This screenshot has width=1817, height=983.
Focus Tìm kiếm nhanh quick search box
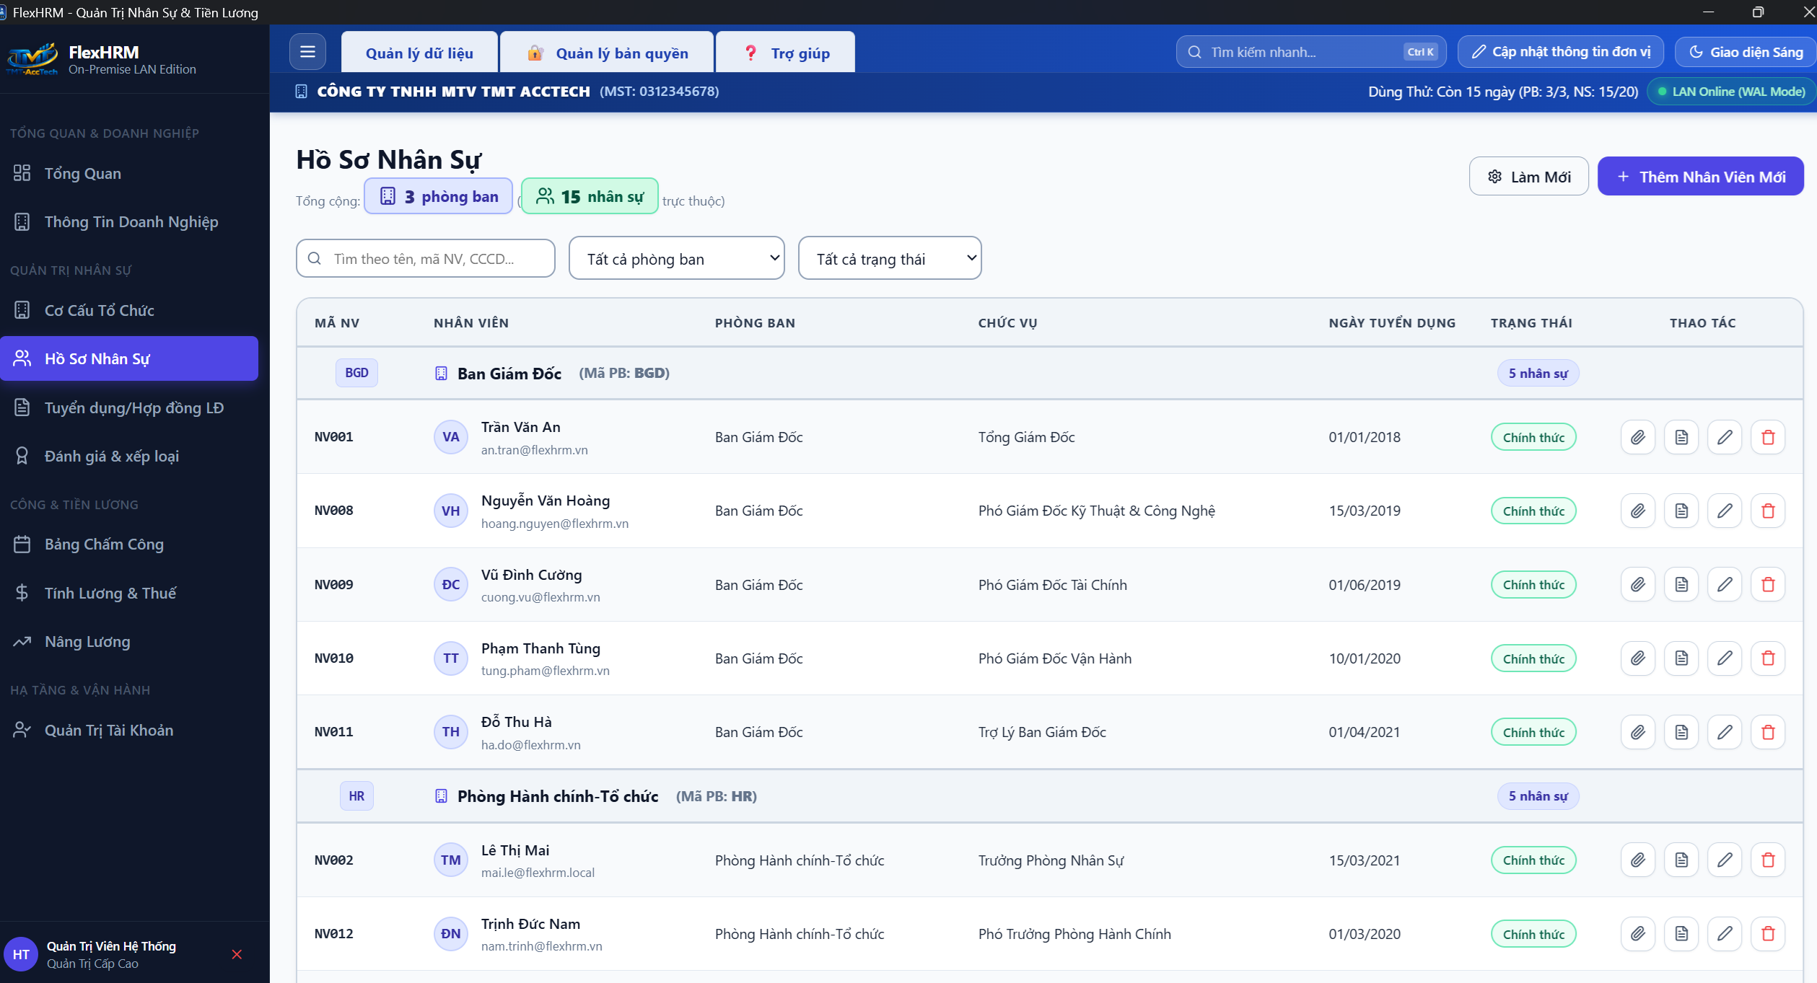pyautogui.click(x=1310, y=52)
